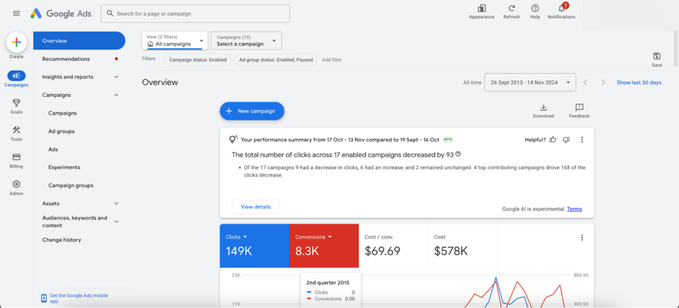Click the Save filter icon
Viewport: 679px width, 308px height.
657,56
